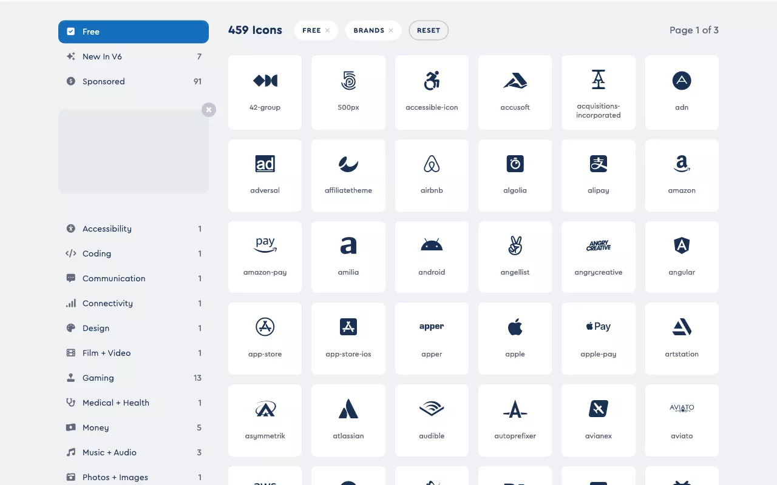Open the apple-pay icon card
Viewport: 777px width, 485px height.
pos(599,338)
